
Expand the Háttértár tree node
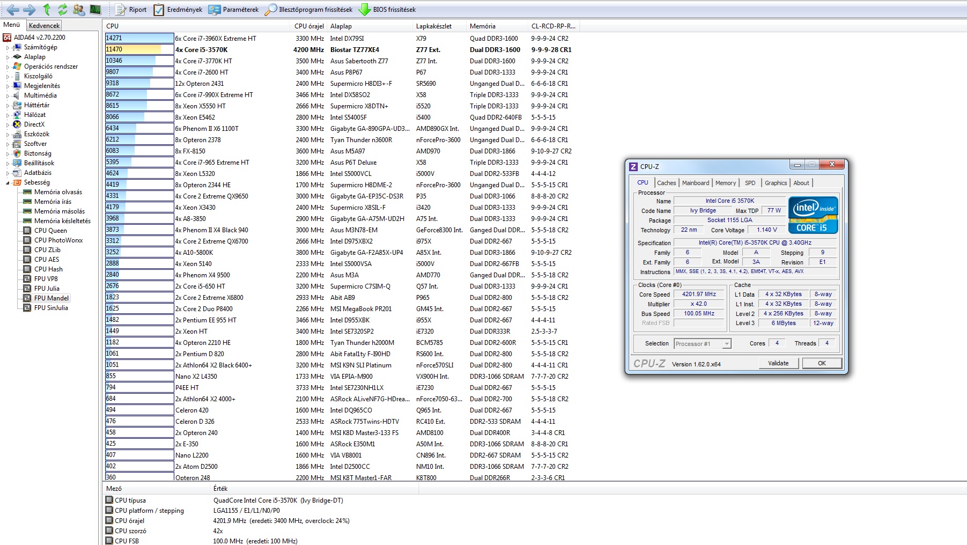pos(8,106)
